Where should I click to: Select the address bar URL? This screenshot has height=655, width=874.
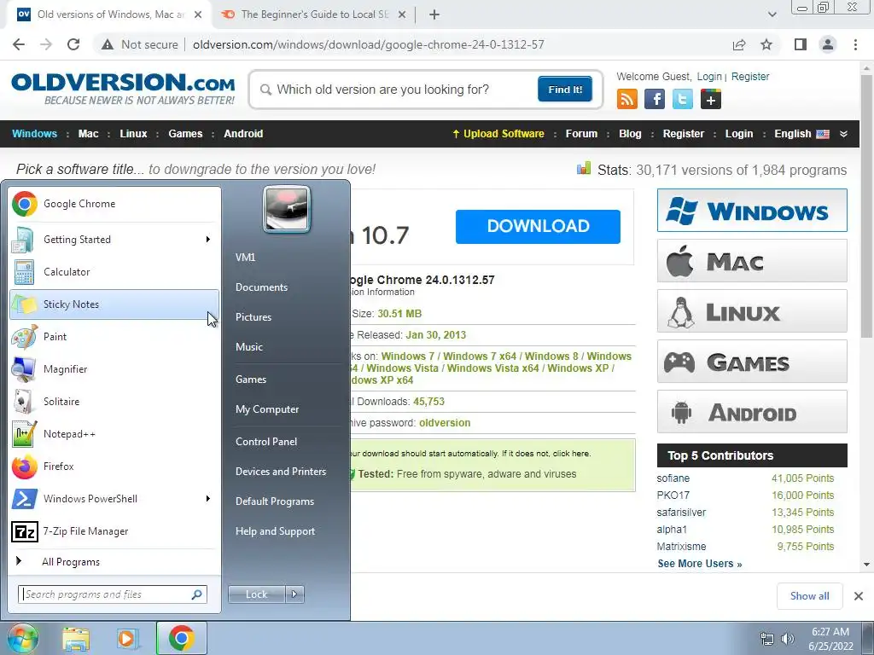coord(369,44)
